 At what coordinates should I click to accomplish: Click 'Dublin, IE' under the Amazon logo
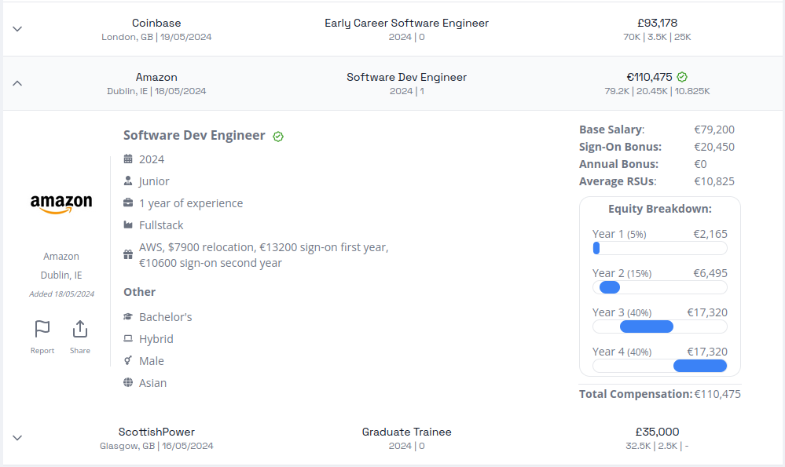click(61, 275)
